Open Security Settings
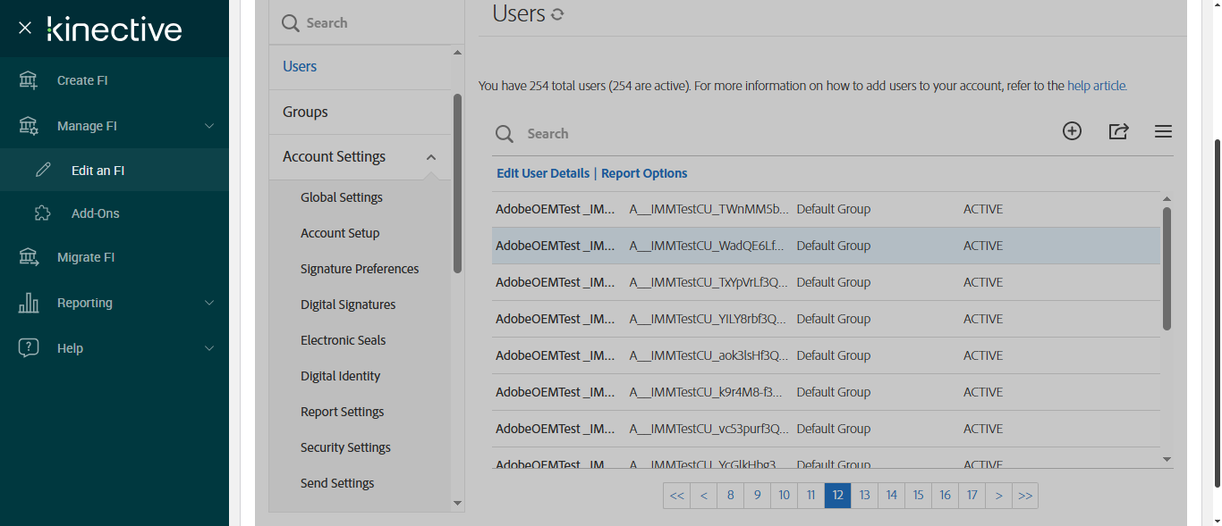This screenshot has height=526, width=1222. [345, 447]
